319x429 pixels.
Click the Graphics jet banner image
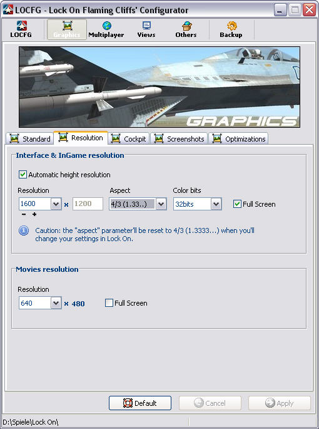click(x=159, y=87)
